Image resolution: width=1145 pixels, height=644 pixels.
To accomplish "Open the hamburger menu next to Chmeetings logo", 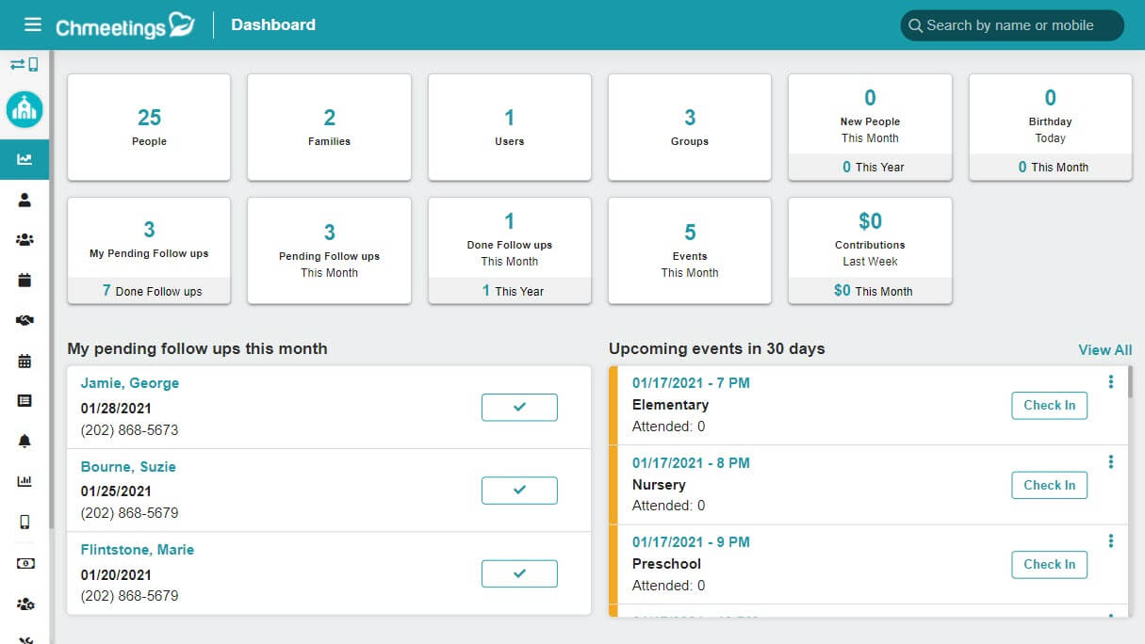I will tap(33, 24).
